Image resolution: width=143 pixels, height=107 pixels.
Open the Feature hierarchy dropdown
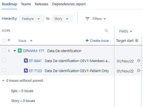(x=32, y=19)
